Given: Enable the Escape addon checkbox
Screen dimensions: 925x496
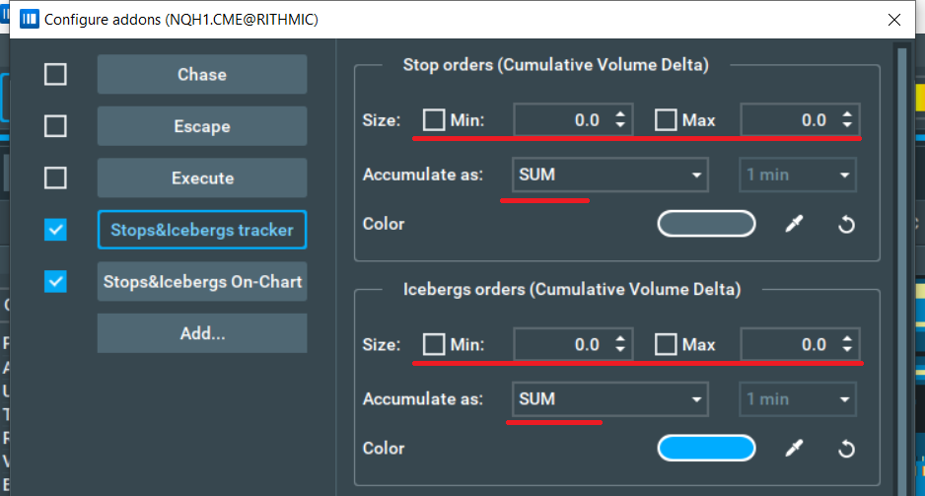Looking at the screenshot, I should tap(56, 126).
